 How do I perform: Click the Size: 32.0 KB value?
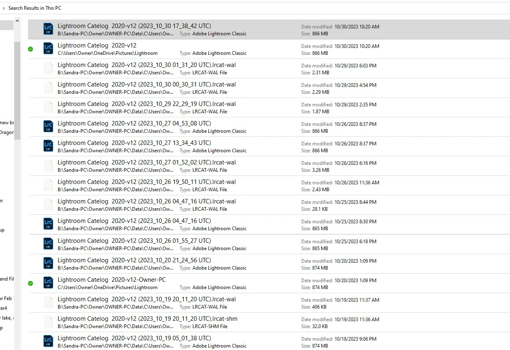click(x=320, y=326)
